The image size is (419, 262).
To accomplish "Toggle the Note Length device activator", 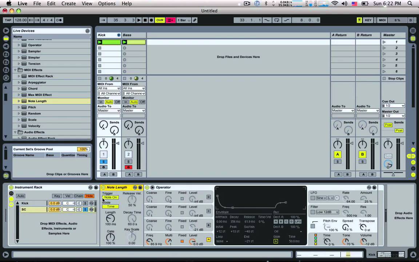I will [103, 187].
